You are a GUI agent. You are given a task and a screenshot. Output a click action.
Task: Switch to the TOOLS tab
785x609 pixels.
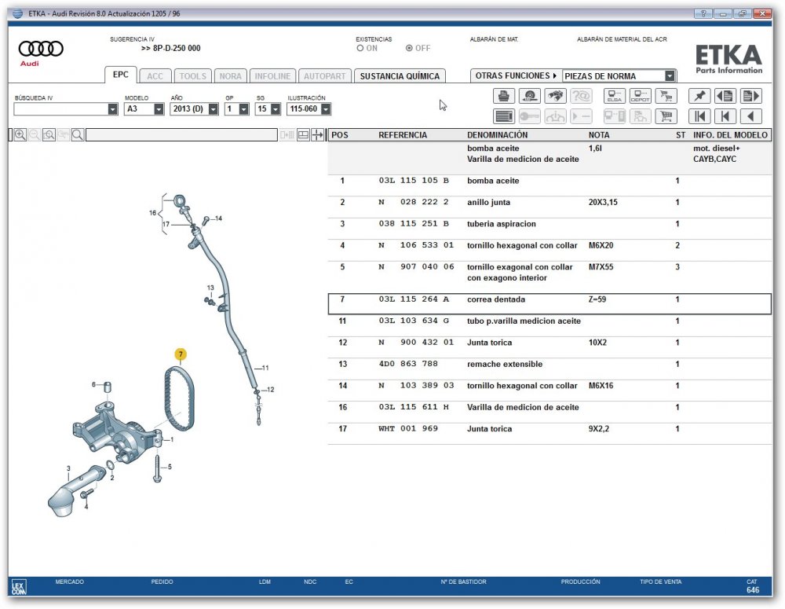click(193, 76)
